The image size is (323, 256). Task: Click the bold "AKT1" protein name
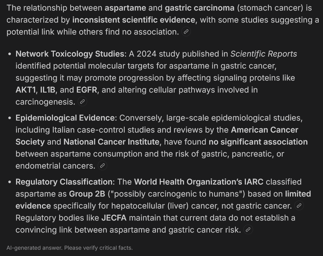(26, 90)
